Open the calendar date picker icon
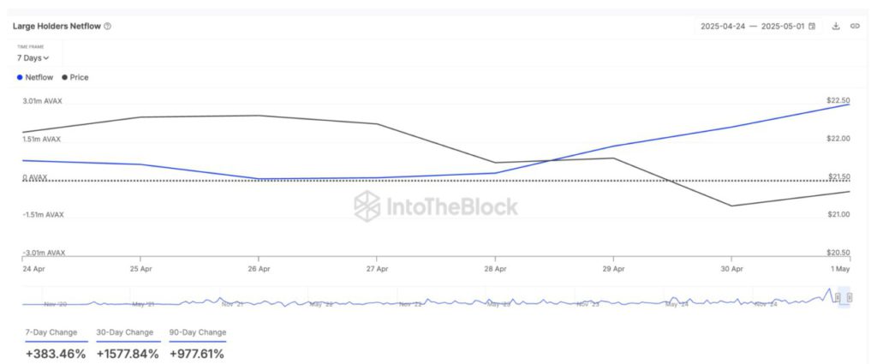 (x=812, y=27)
